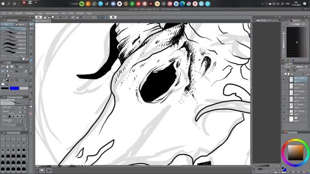Click the Scale/Rotate transform icon
This screenshot has height=174, width=310.
[x=81, y=17]
